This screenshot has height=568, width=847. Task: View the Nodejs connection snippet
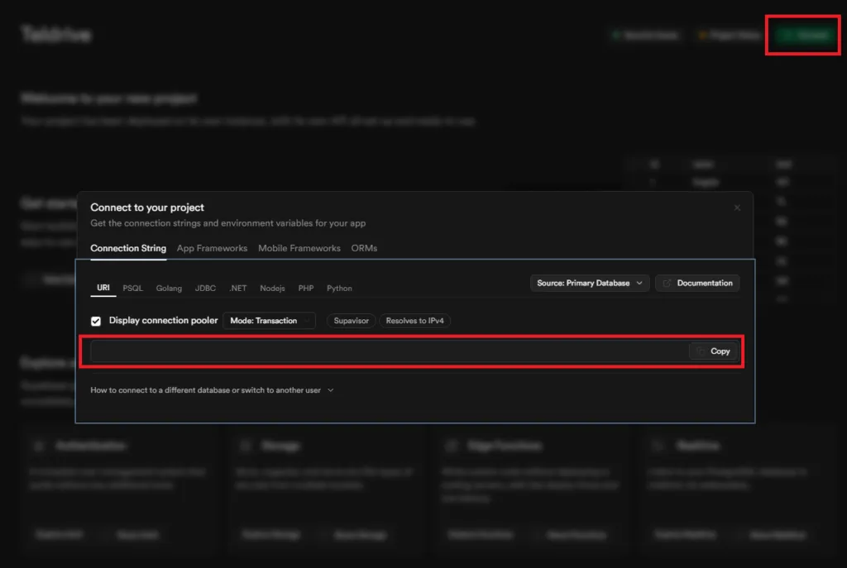(272, 289)
